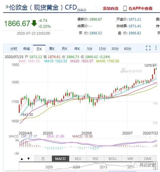Switch to 年线 chart tab
Screen dimensions: 160x172
(26, 49)
